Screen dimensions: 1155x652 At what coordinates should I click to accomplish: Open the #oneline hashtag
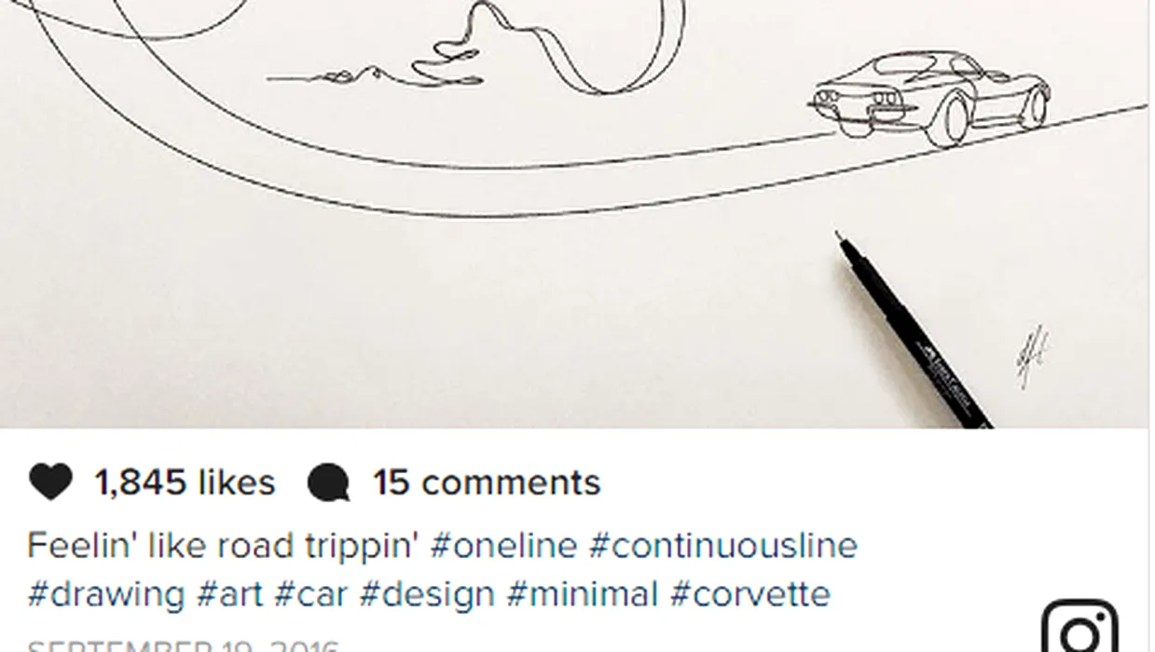[503, 545]
